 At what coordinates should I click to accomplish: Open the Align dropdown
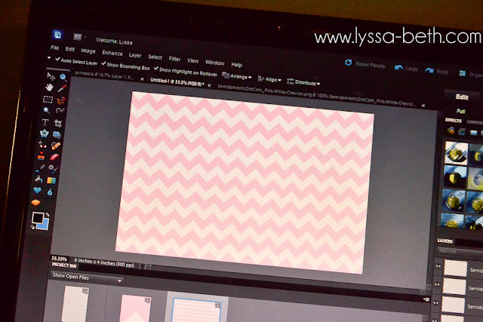click(269, 79)
